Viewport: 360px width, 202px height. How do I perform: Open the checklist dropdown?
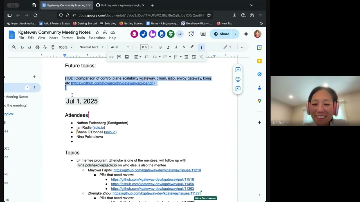156,57
